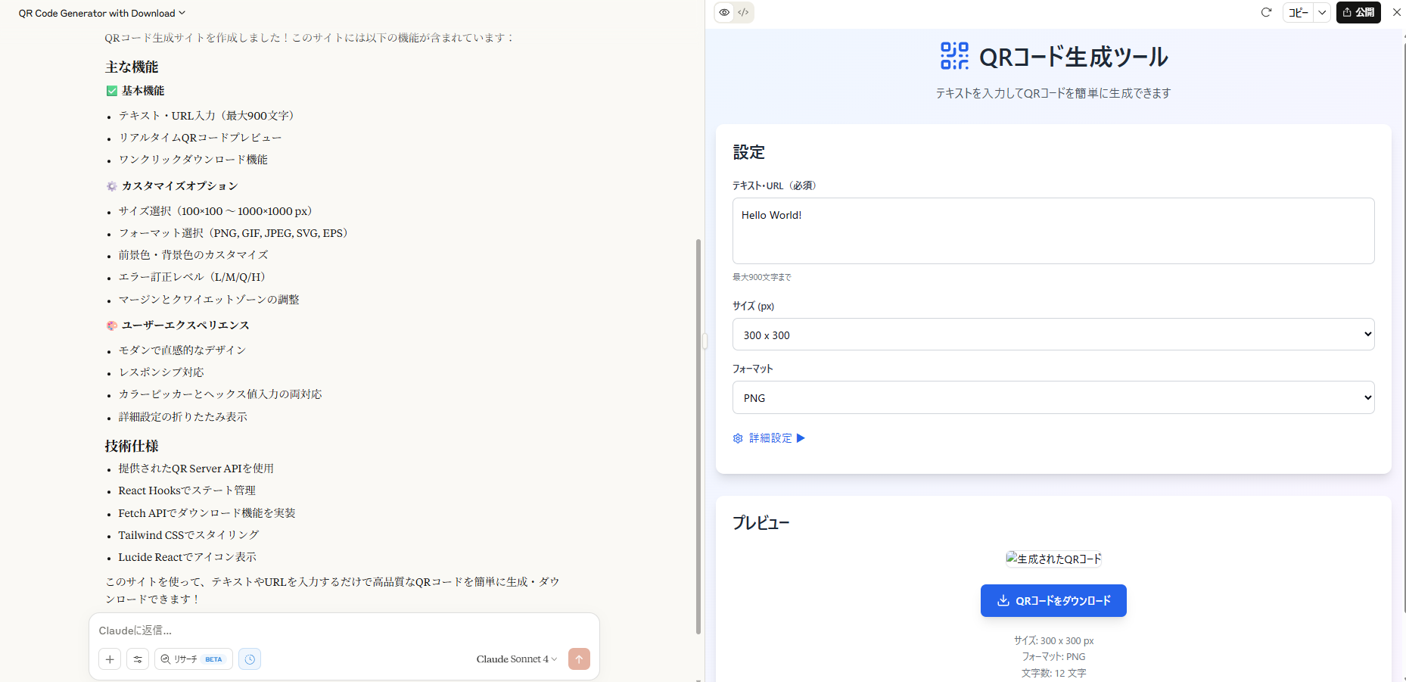1406x682 pixels.
Task: Click the 公開 publish button
Action: click(1358, 12)
